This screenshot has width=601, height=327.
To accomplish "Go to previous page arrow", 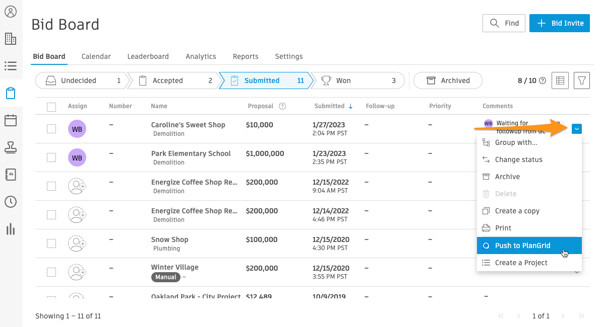I will tap(519, 316).
